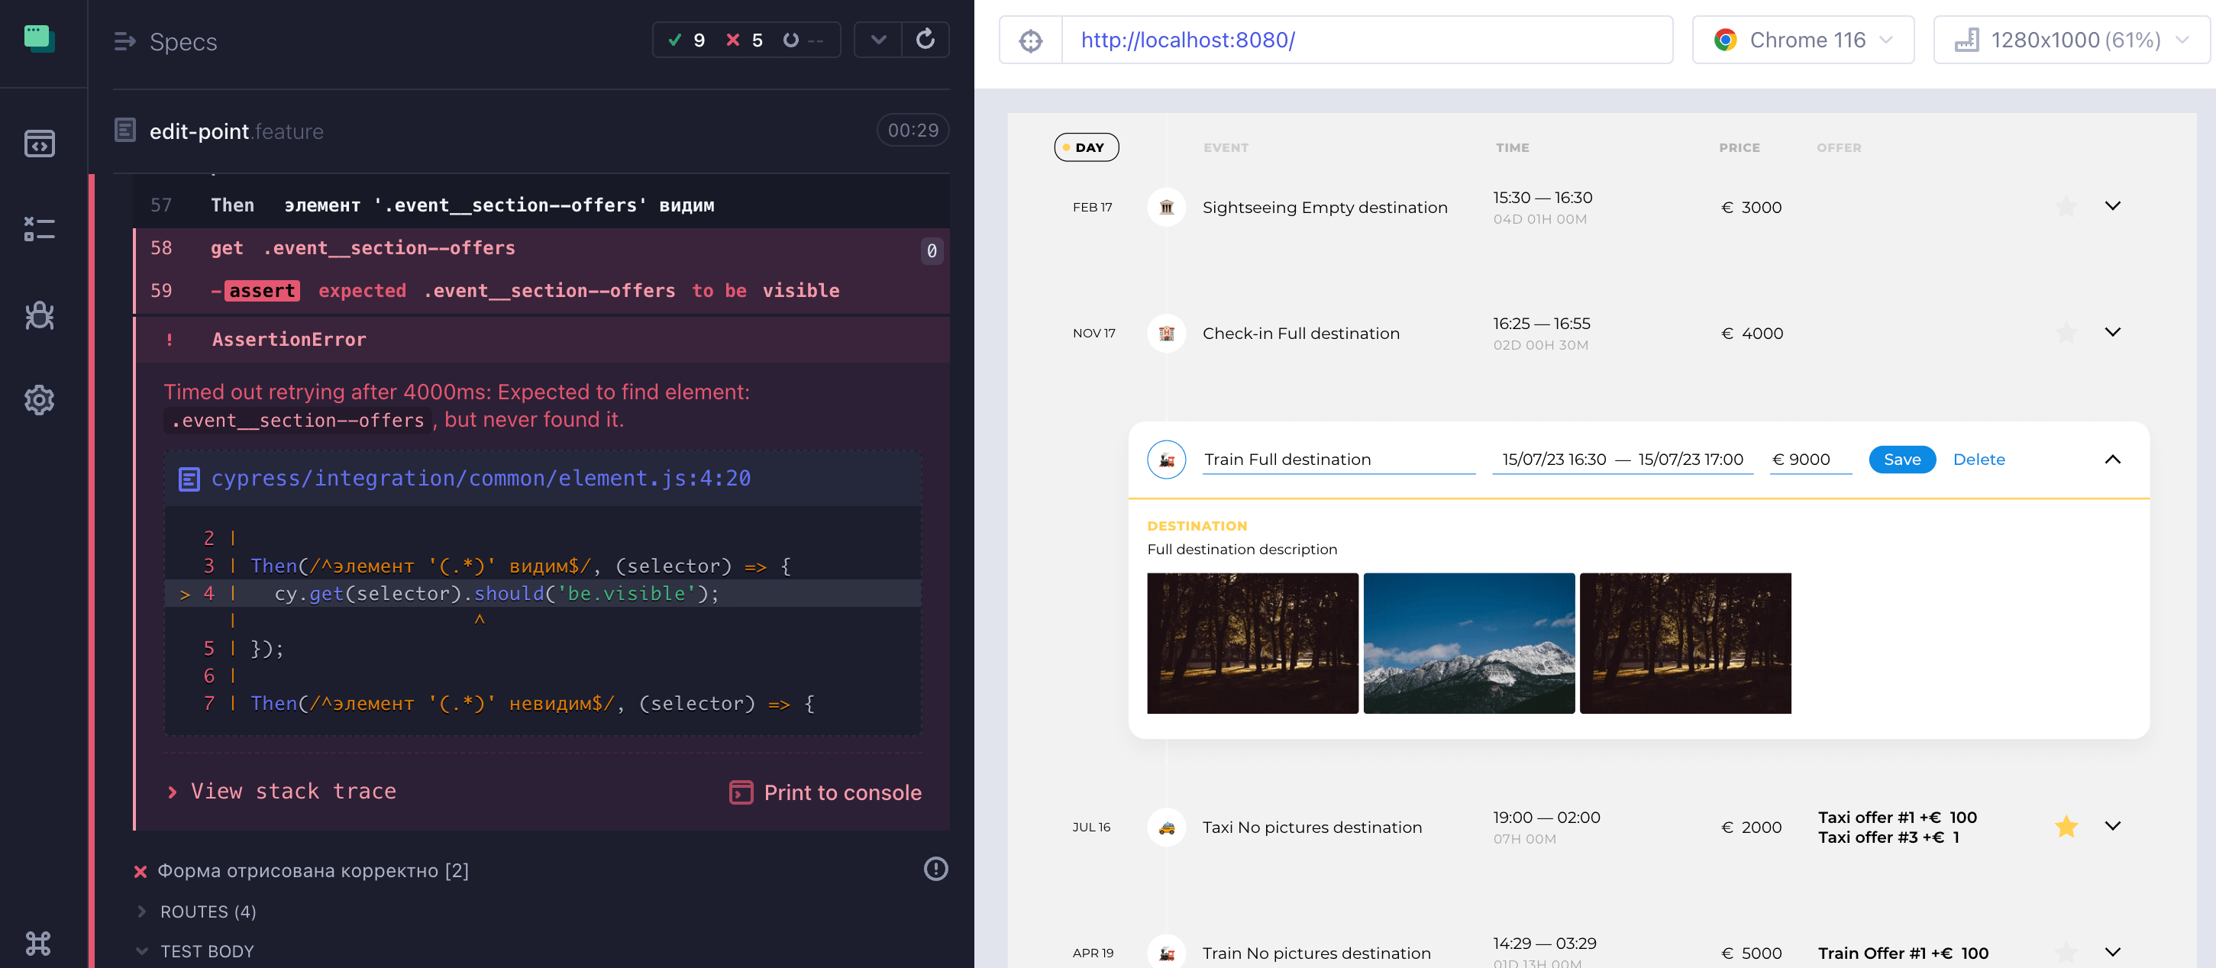Click the selector playground crosshair icon
The height and width of the screenshot is (968, 2216).
pyautogui.click(x=1031, y=40)
